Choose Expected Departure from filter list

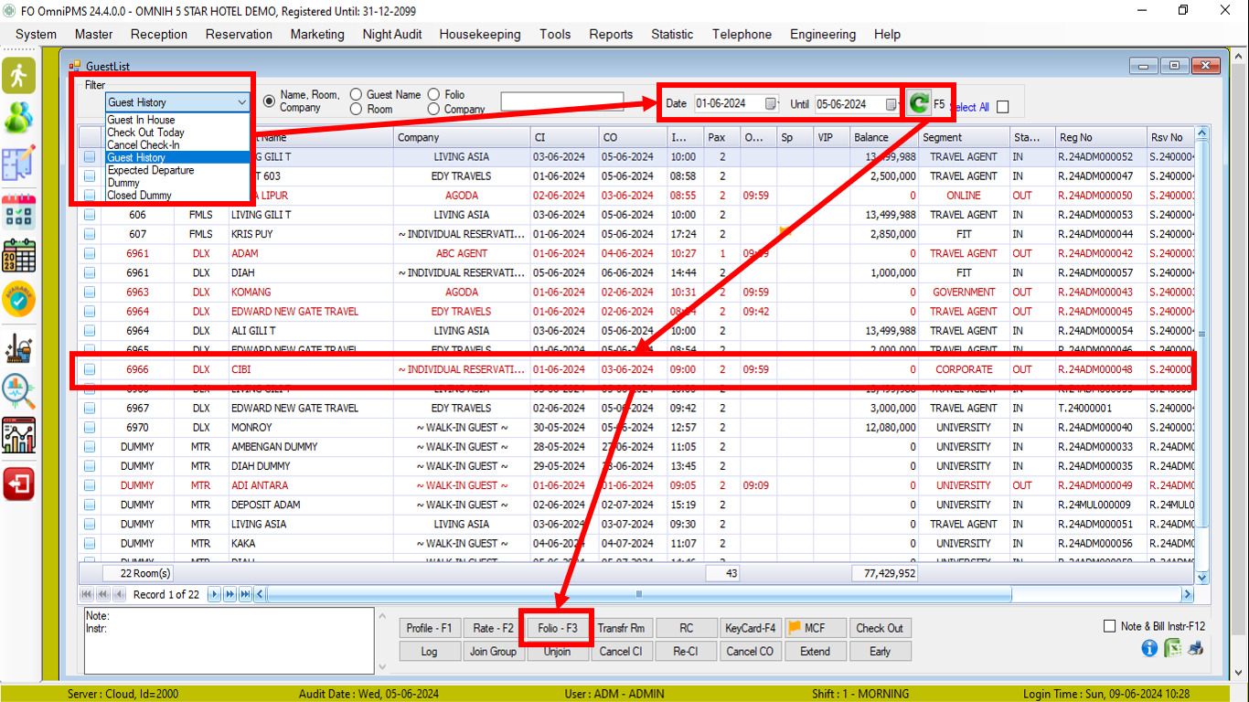tap(177, 170)
